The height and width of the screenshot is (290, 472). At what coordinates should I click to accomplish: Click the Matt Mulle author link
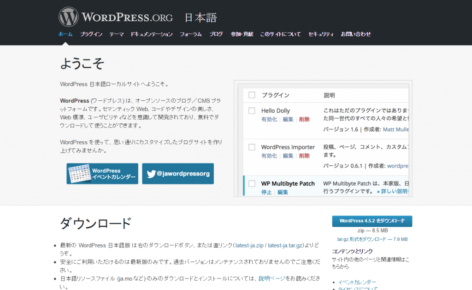pos(395,129)
